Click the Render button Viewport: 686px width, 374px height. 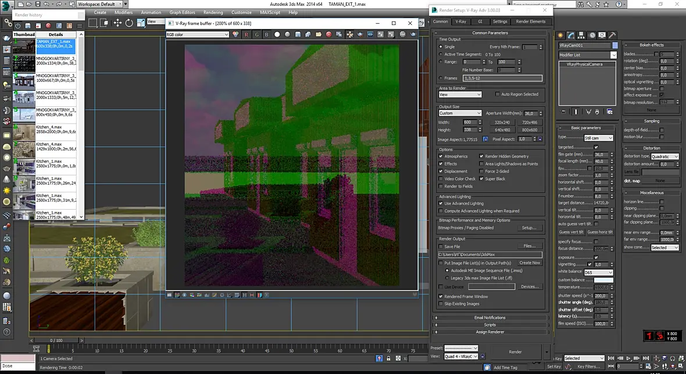click(x=515, y=352)
